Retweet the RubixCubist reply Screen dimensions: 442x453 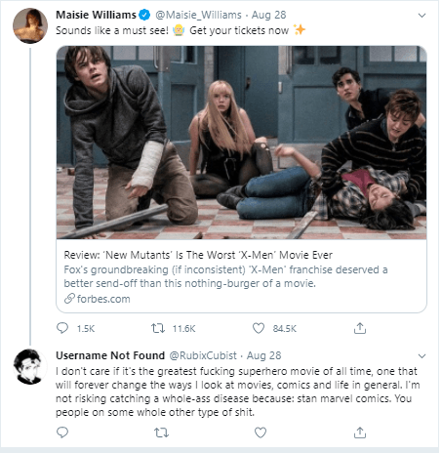[x=161, y=432]
